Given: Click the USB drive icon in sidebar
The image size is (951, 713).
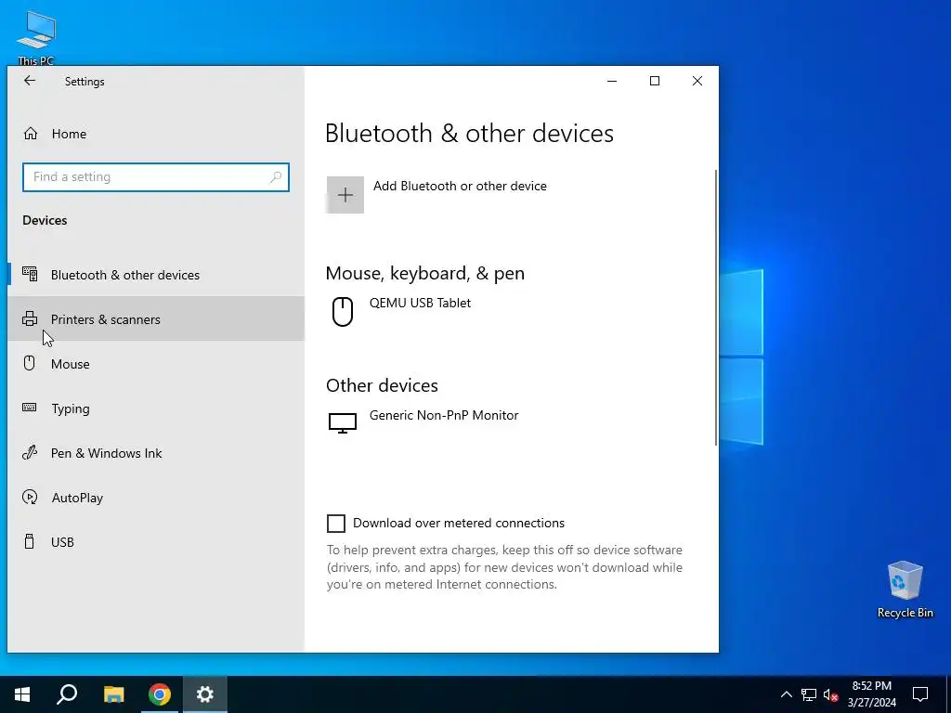Looking at the screenshot, I should [x=29, y=541].
